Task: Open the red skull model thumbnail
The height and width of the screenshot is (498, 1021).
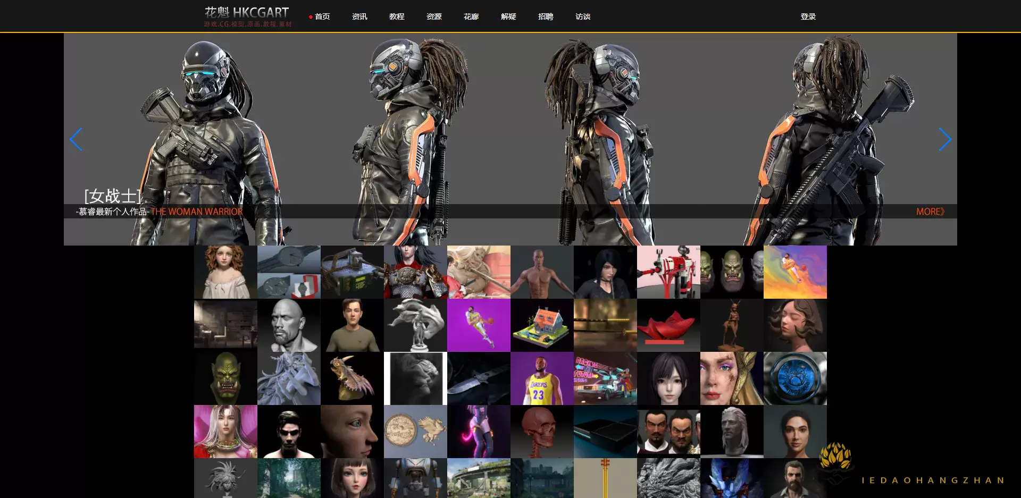Action: 542,432
